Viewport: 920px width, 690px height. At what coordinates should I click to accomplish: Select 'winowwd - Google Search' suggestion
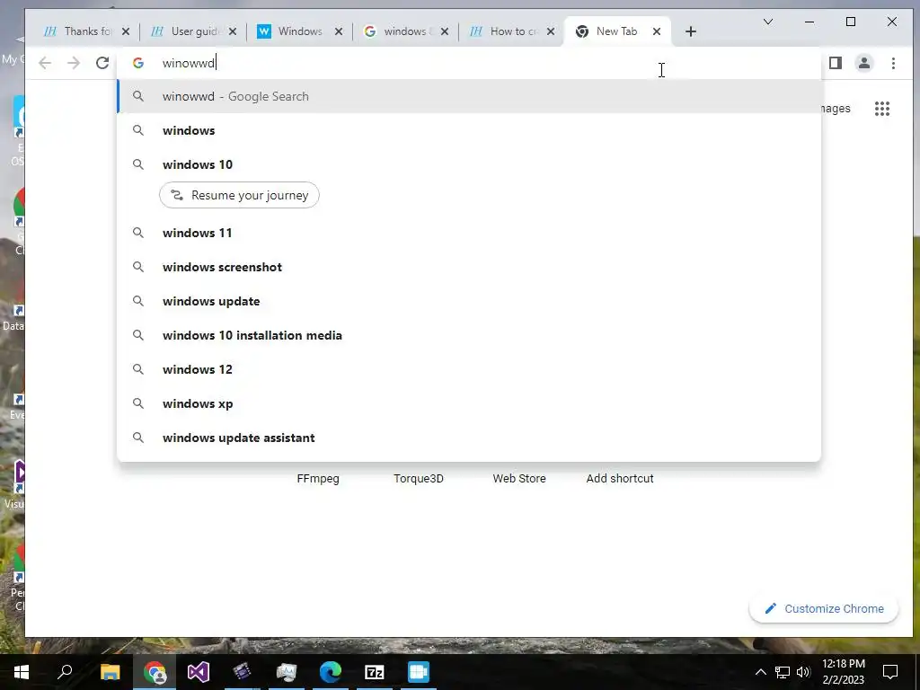click(469, 96)
